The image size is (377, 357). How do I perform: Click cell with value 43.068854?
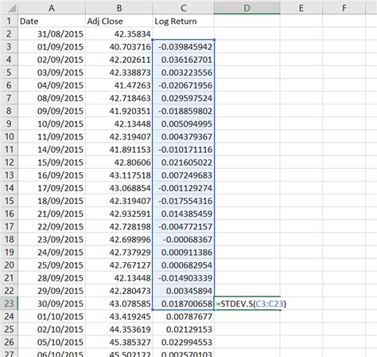click(119, 188)
